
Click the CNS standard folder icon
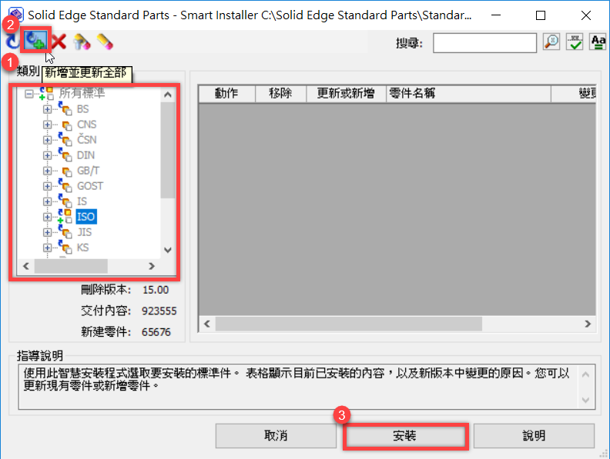point(67,125)
